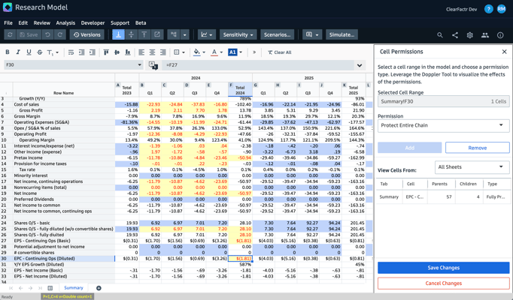Apply strikethrough formatting
Image resolution: width=513 pixels, height=300 pixels.
pyautogui.click(x=40, y=52)
